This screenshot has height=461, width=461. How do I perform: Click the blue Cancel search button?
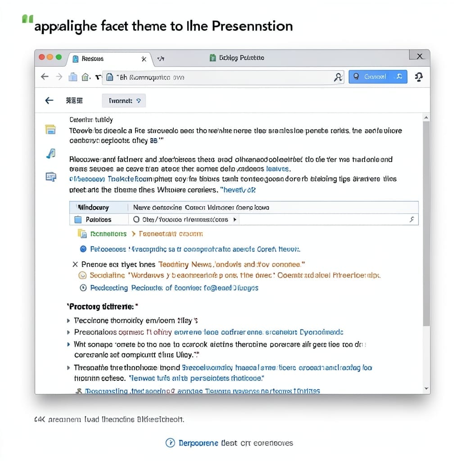378,77
